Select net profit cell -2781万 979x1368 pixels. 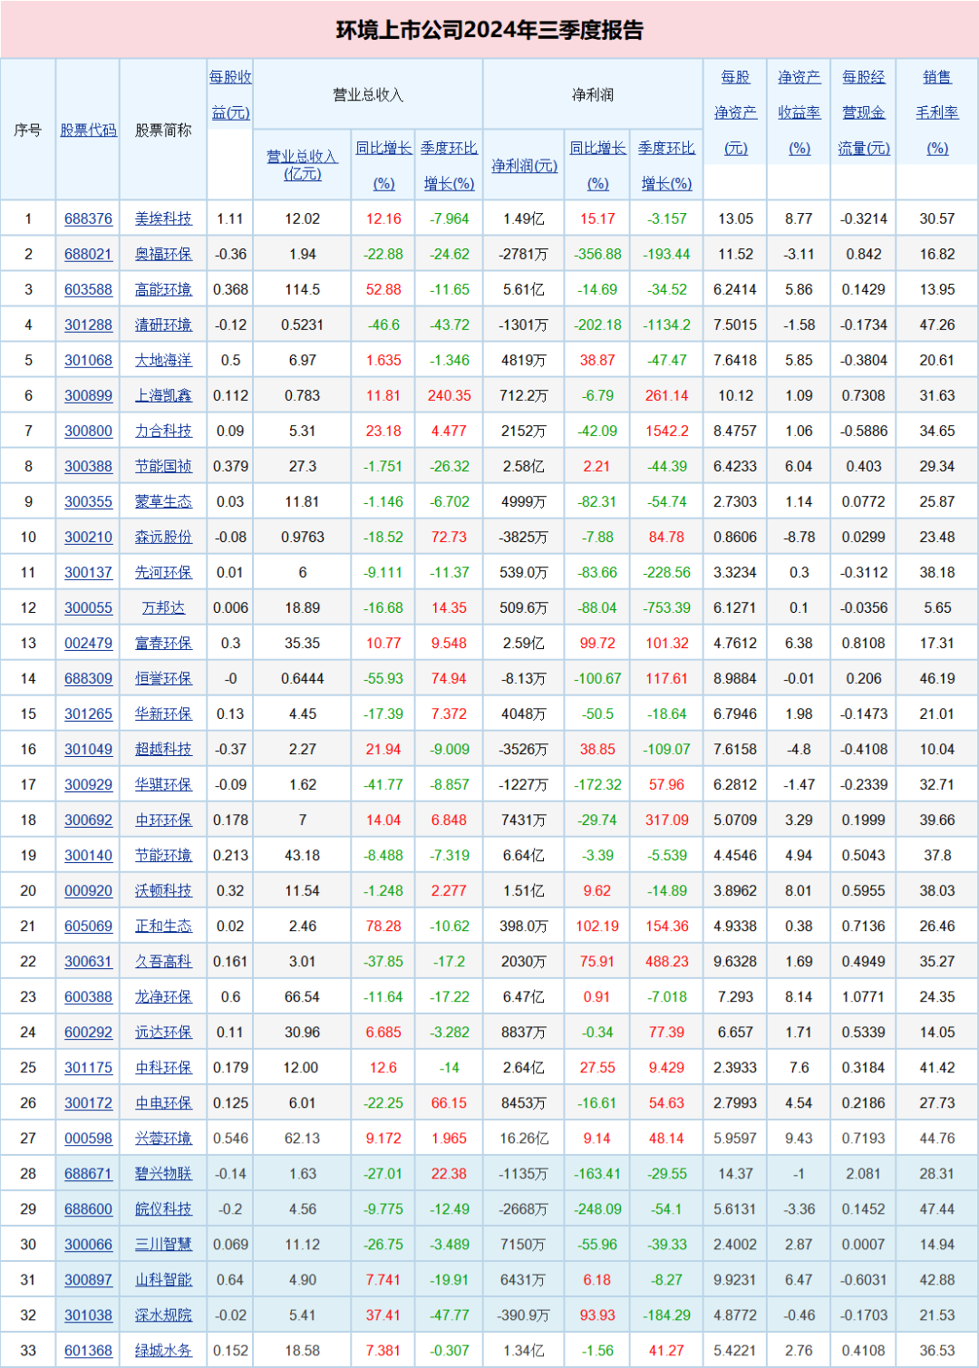coord(524,254)
